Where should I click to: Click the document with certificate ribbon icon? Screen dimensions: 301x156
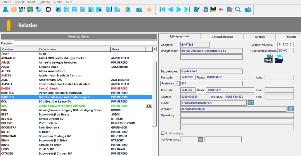(x=117, y=9)
